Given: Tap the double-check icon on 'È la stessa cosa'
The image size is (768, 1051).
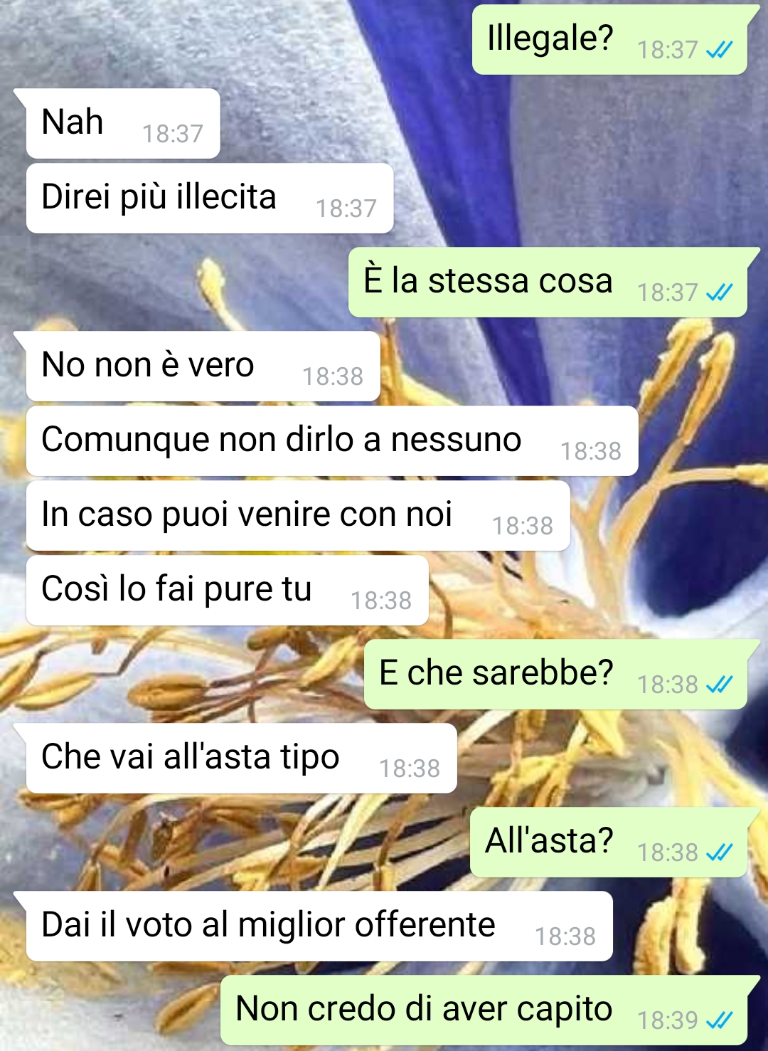Looking at the screenshot, I should point(719,292).
